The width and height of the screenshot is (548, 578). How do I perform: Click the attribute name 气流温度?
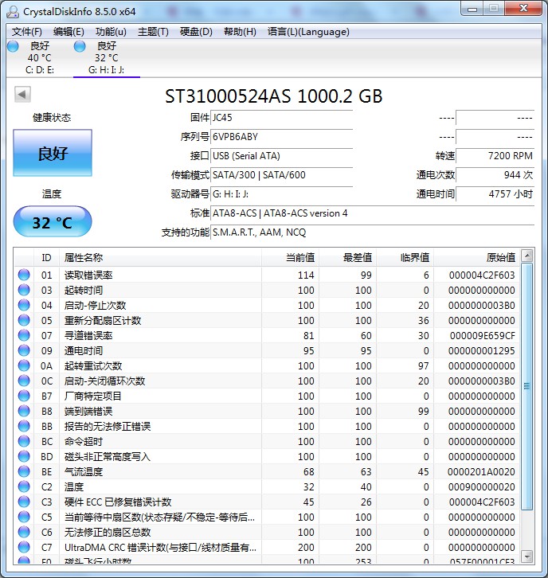coord(84,471)
